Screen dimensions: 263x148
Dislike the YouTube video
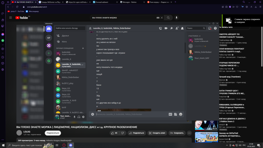[x=123, y=133]
